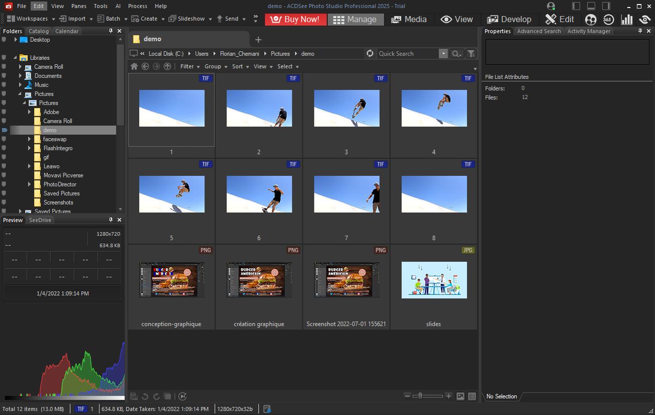Switch file list to details view icon
The height and width of the screenshot is (415, 655).
472,396
